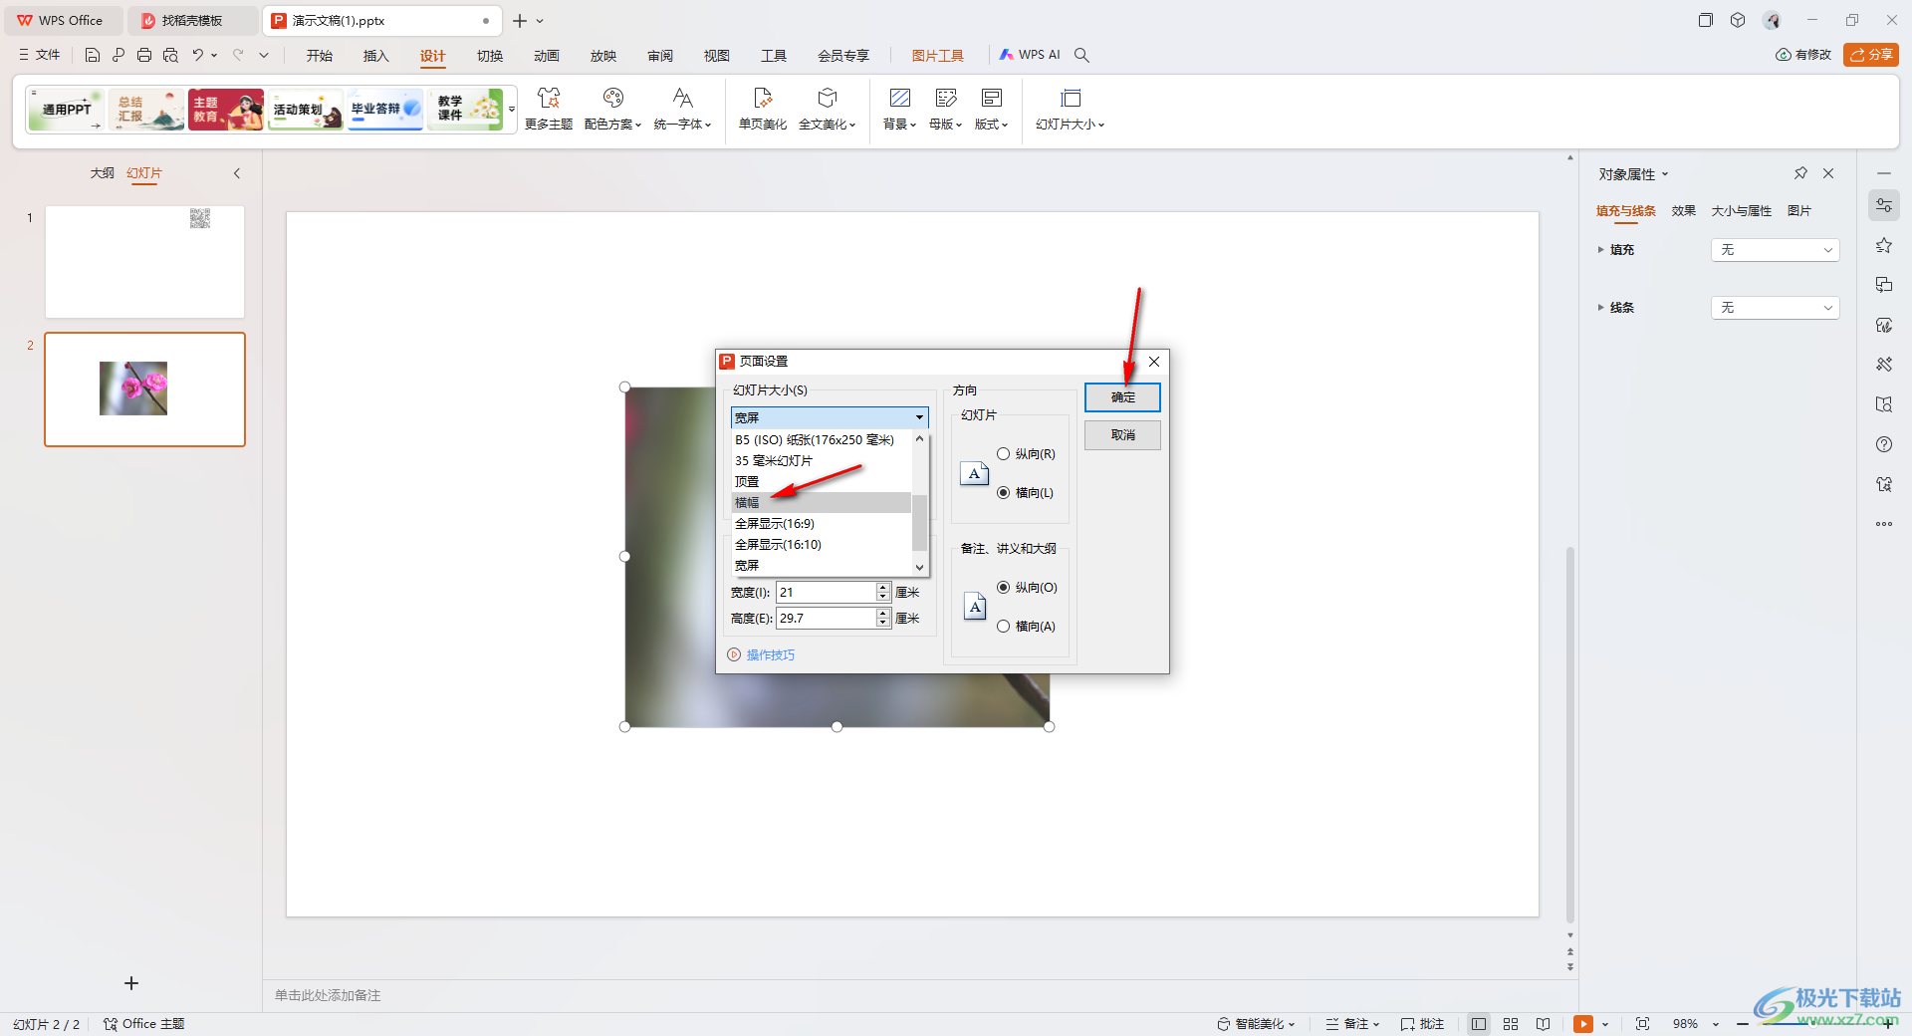Click notes area 单击此处添加备注
Screen dimensions: 1912x1036
pyautogui.click(x=328, y=996)
